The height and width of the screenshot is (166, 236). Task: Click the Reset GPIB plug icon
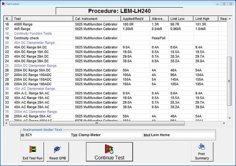[x=58, y=149]
